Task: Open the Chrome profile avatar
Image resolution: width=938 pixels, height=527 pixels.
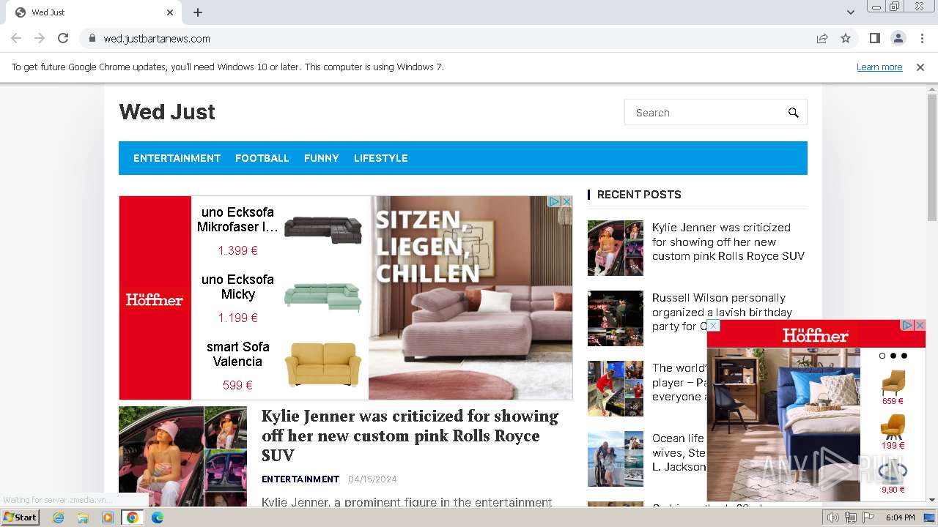Action: pyautogui.click(x=898, y=38)
